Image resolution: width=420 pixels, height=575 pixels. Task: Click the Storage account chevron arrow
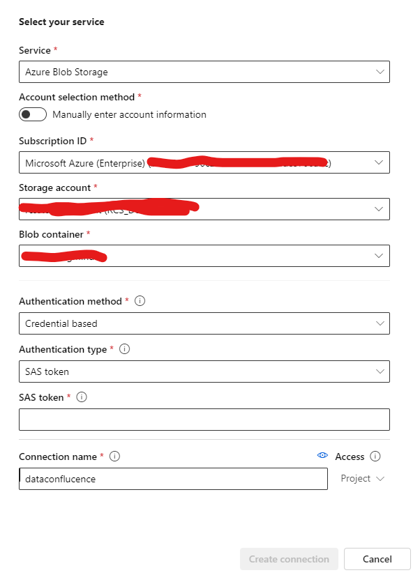379,209
